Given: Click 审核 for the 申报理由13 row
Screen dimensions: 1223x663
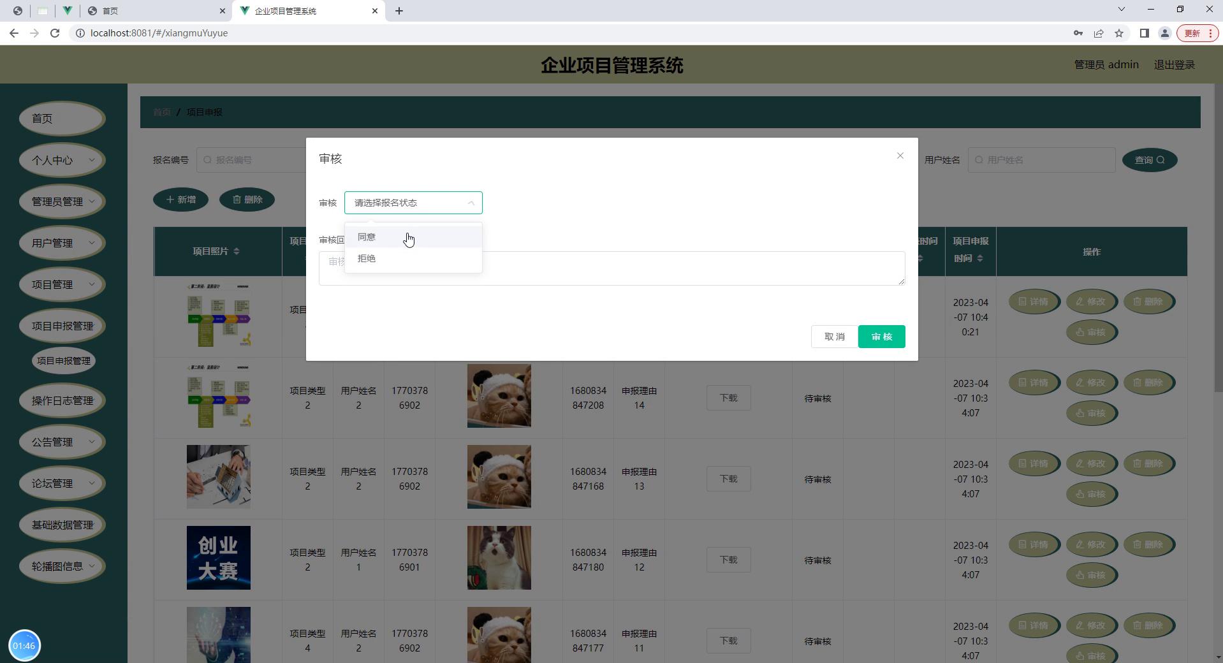Looking at the screenshot, I should (x=1091, y=494).
